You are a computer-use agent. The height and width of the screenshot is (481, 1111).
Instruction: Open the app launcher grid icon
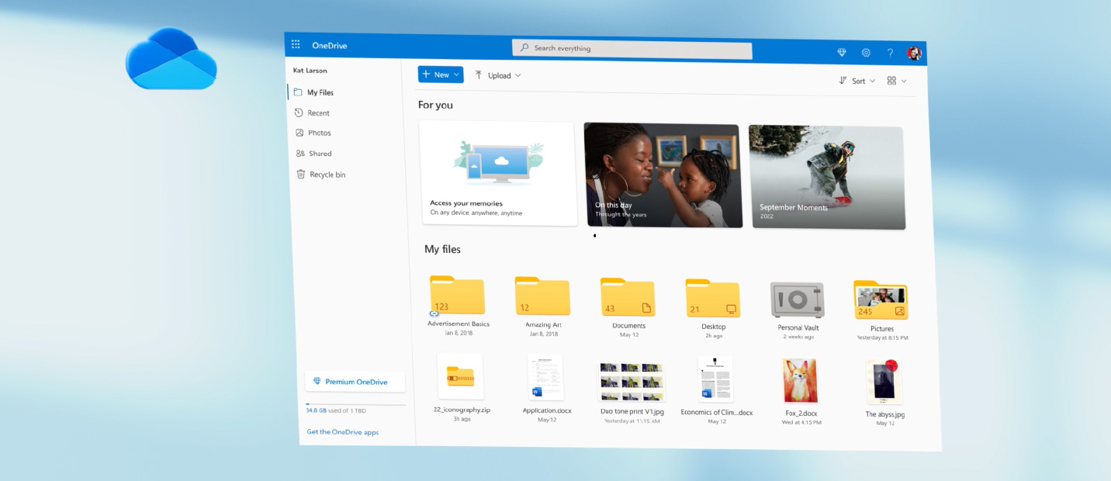click(296, 44)
